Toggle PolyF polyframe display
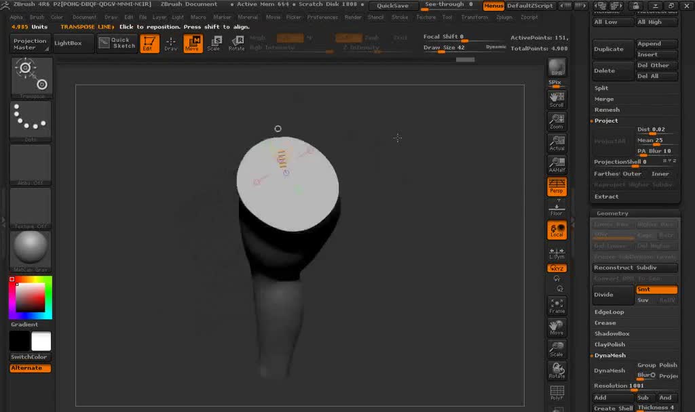Viewport: 695px width, 412px height. [557, 392]
